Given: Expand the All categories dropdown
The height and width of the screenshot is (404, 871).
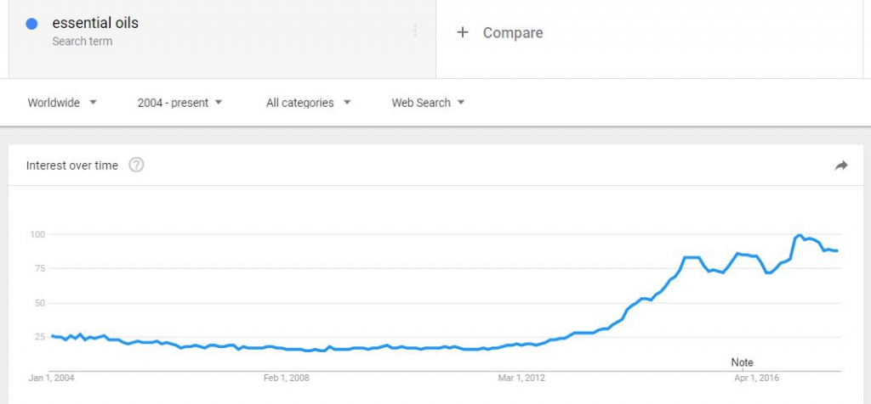Looking at the screenshot, I should click(308, 103).
